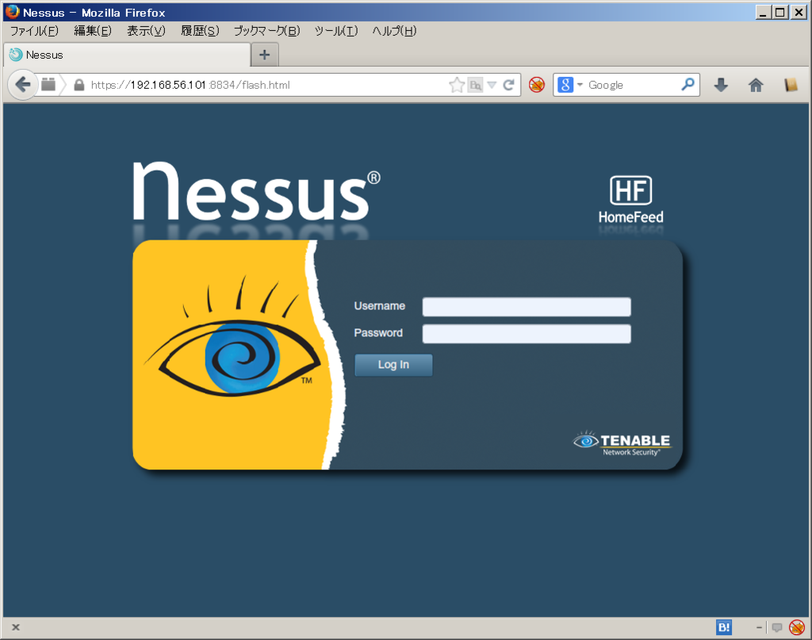Click the tab groups icon beside Back
The image size is (812, 640).
pos(48,84)
